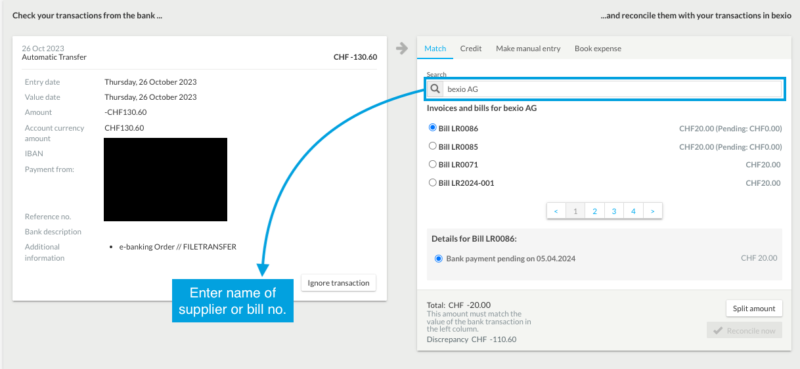This screenshot has height=369, width=800.
Task: Select the Bill LR0085 radio button
Action: coord(432,146)
